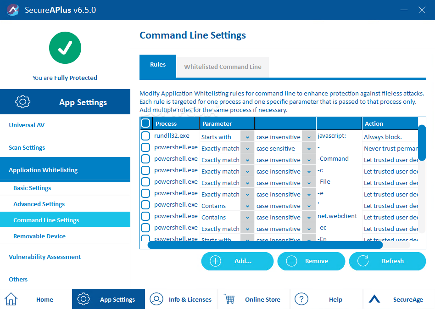Open Advanced Settings sub-item
This screenshot has height=309, width=435.
click(x=65, y=204)
